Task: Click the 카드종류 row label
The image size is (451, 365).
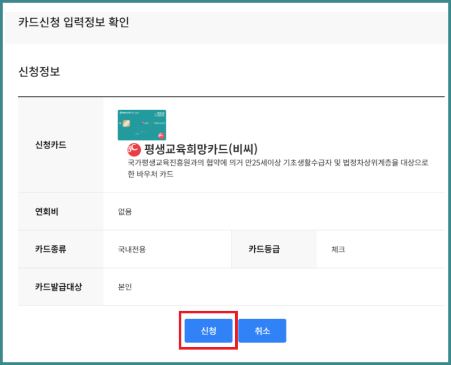Action: click(51, 249)
